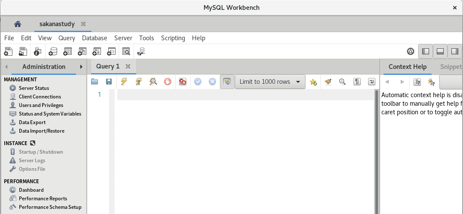Open find panel magnifier icon
This screenshot has height=214, width=463.
[x=342, y=82]
